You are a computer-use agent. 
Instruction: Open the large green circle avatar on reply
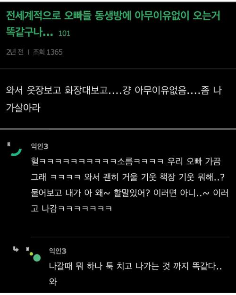pos(37,258)
